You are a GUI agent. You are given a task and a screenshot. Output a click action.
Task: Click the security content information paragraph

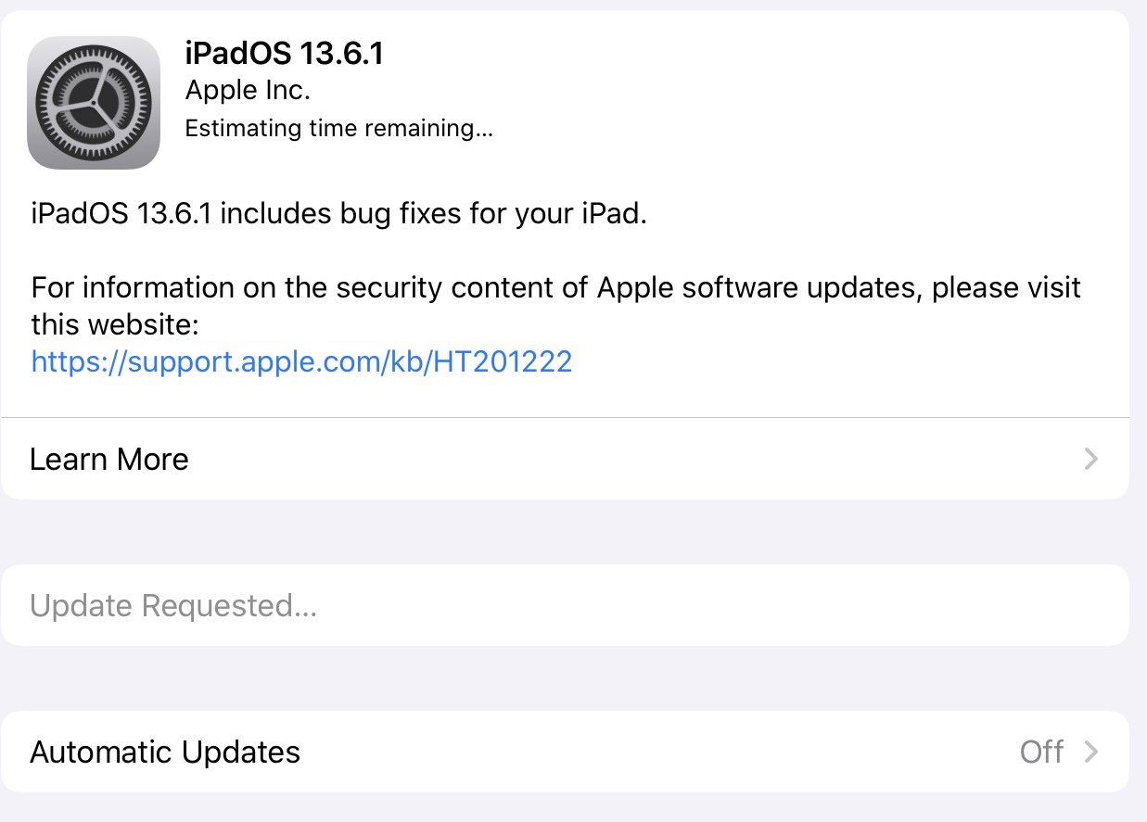click(x=556, y=288)
